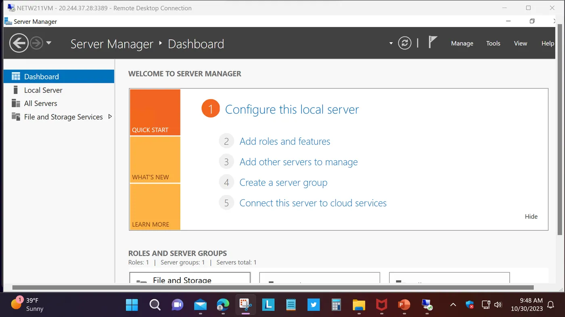Click the Dashboard grid icon

click(x=16, y=77)
